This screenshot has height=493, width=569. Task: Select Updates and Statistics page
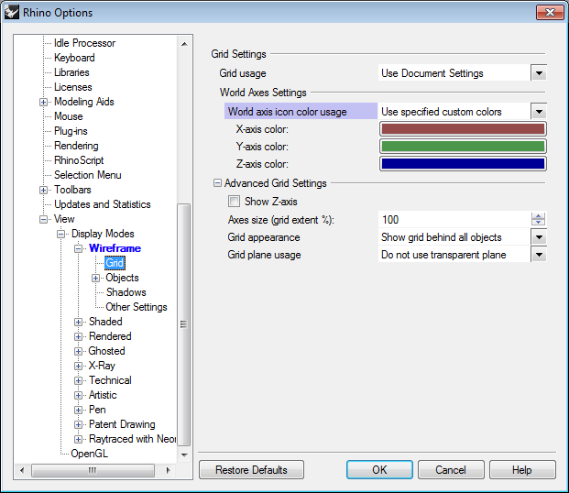(x=103, y=204)
